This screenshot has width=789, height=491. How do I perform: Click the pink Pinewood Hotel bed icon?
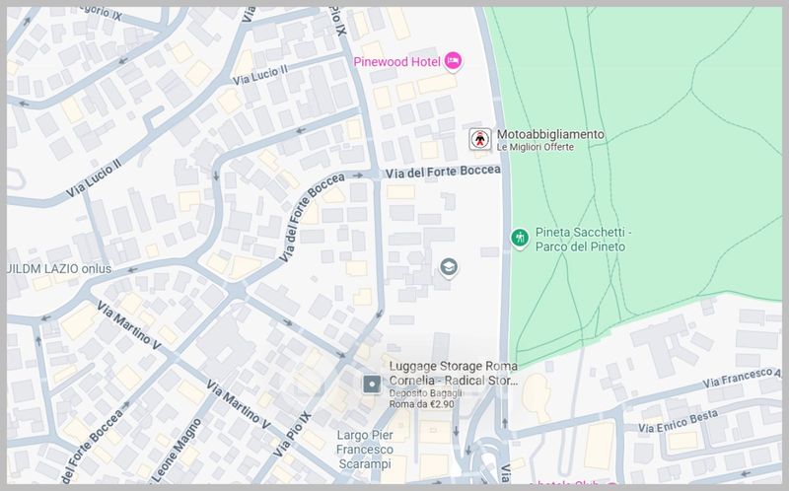point(454,61)
